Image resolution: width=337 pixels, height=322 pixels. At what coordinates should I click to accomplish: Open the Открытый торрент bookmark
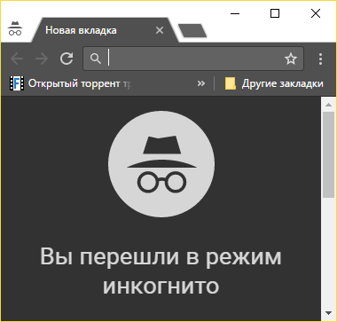click(x=70, y=83)
